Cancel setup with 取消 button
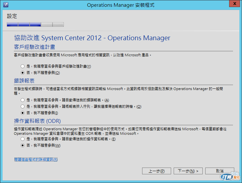The height and width of the screenshot is (183, 242). [x=220, y=171]
